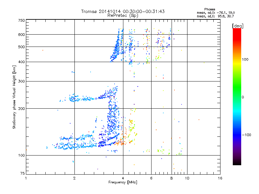259x194 pixels.
Task: Click the x-axis tick label '2'
Action: point(74,178)
